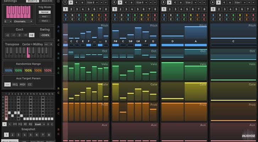
Task: Open the Chromatic scale dropdown
Action: pyautogui.click(x=23, y=21)
